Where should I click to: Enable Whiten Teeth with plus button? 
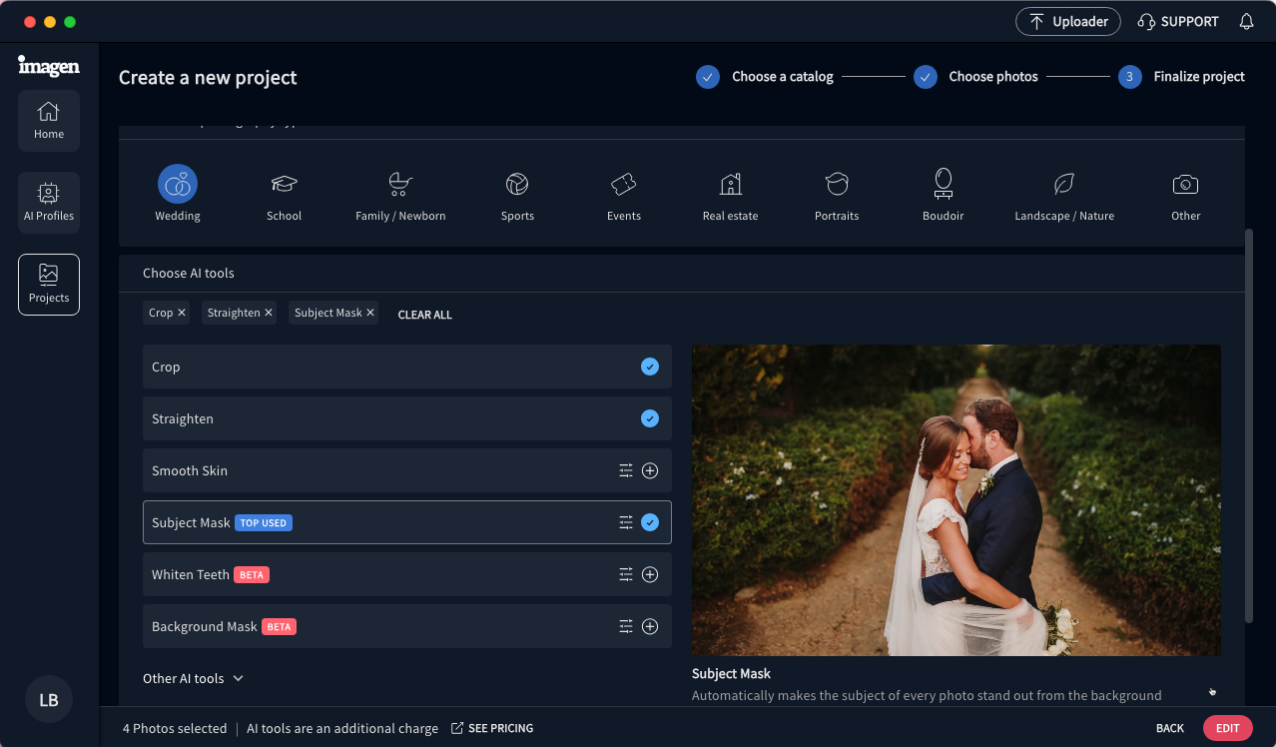650,574
